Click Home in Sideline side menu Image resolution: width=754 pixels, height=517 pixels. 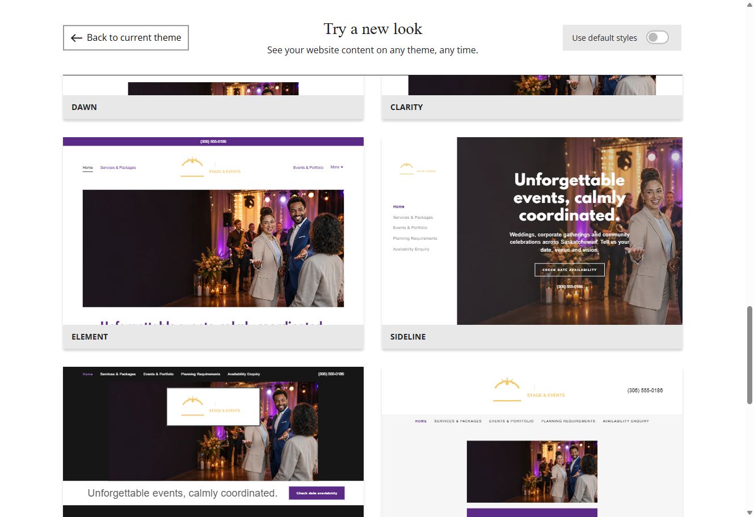tap(398, 207)
